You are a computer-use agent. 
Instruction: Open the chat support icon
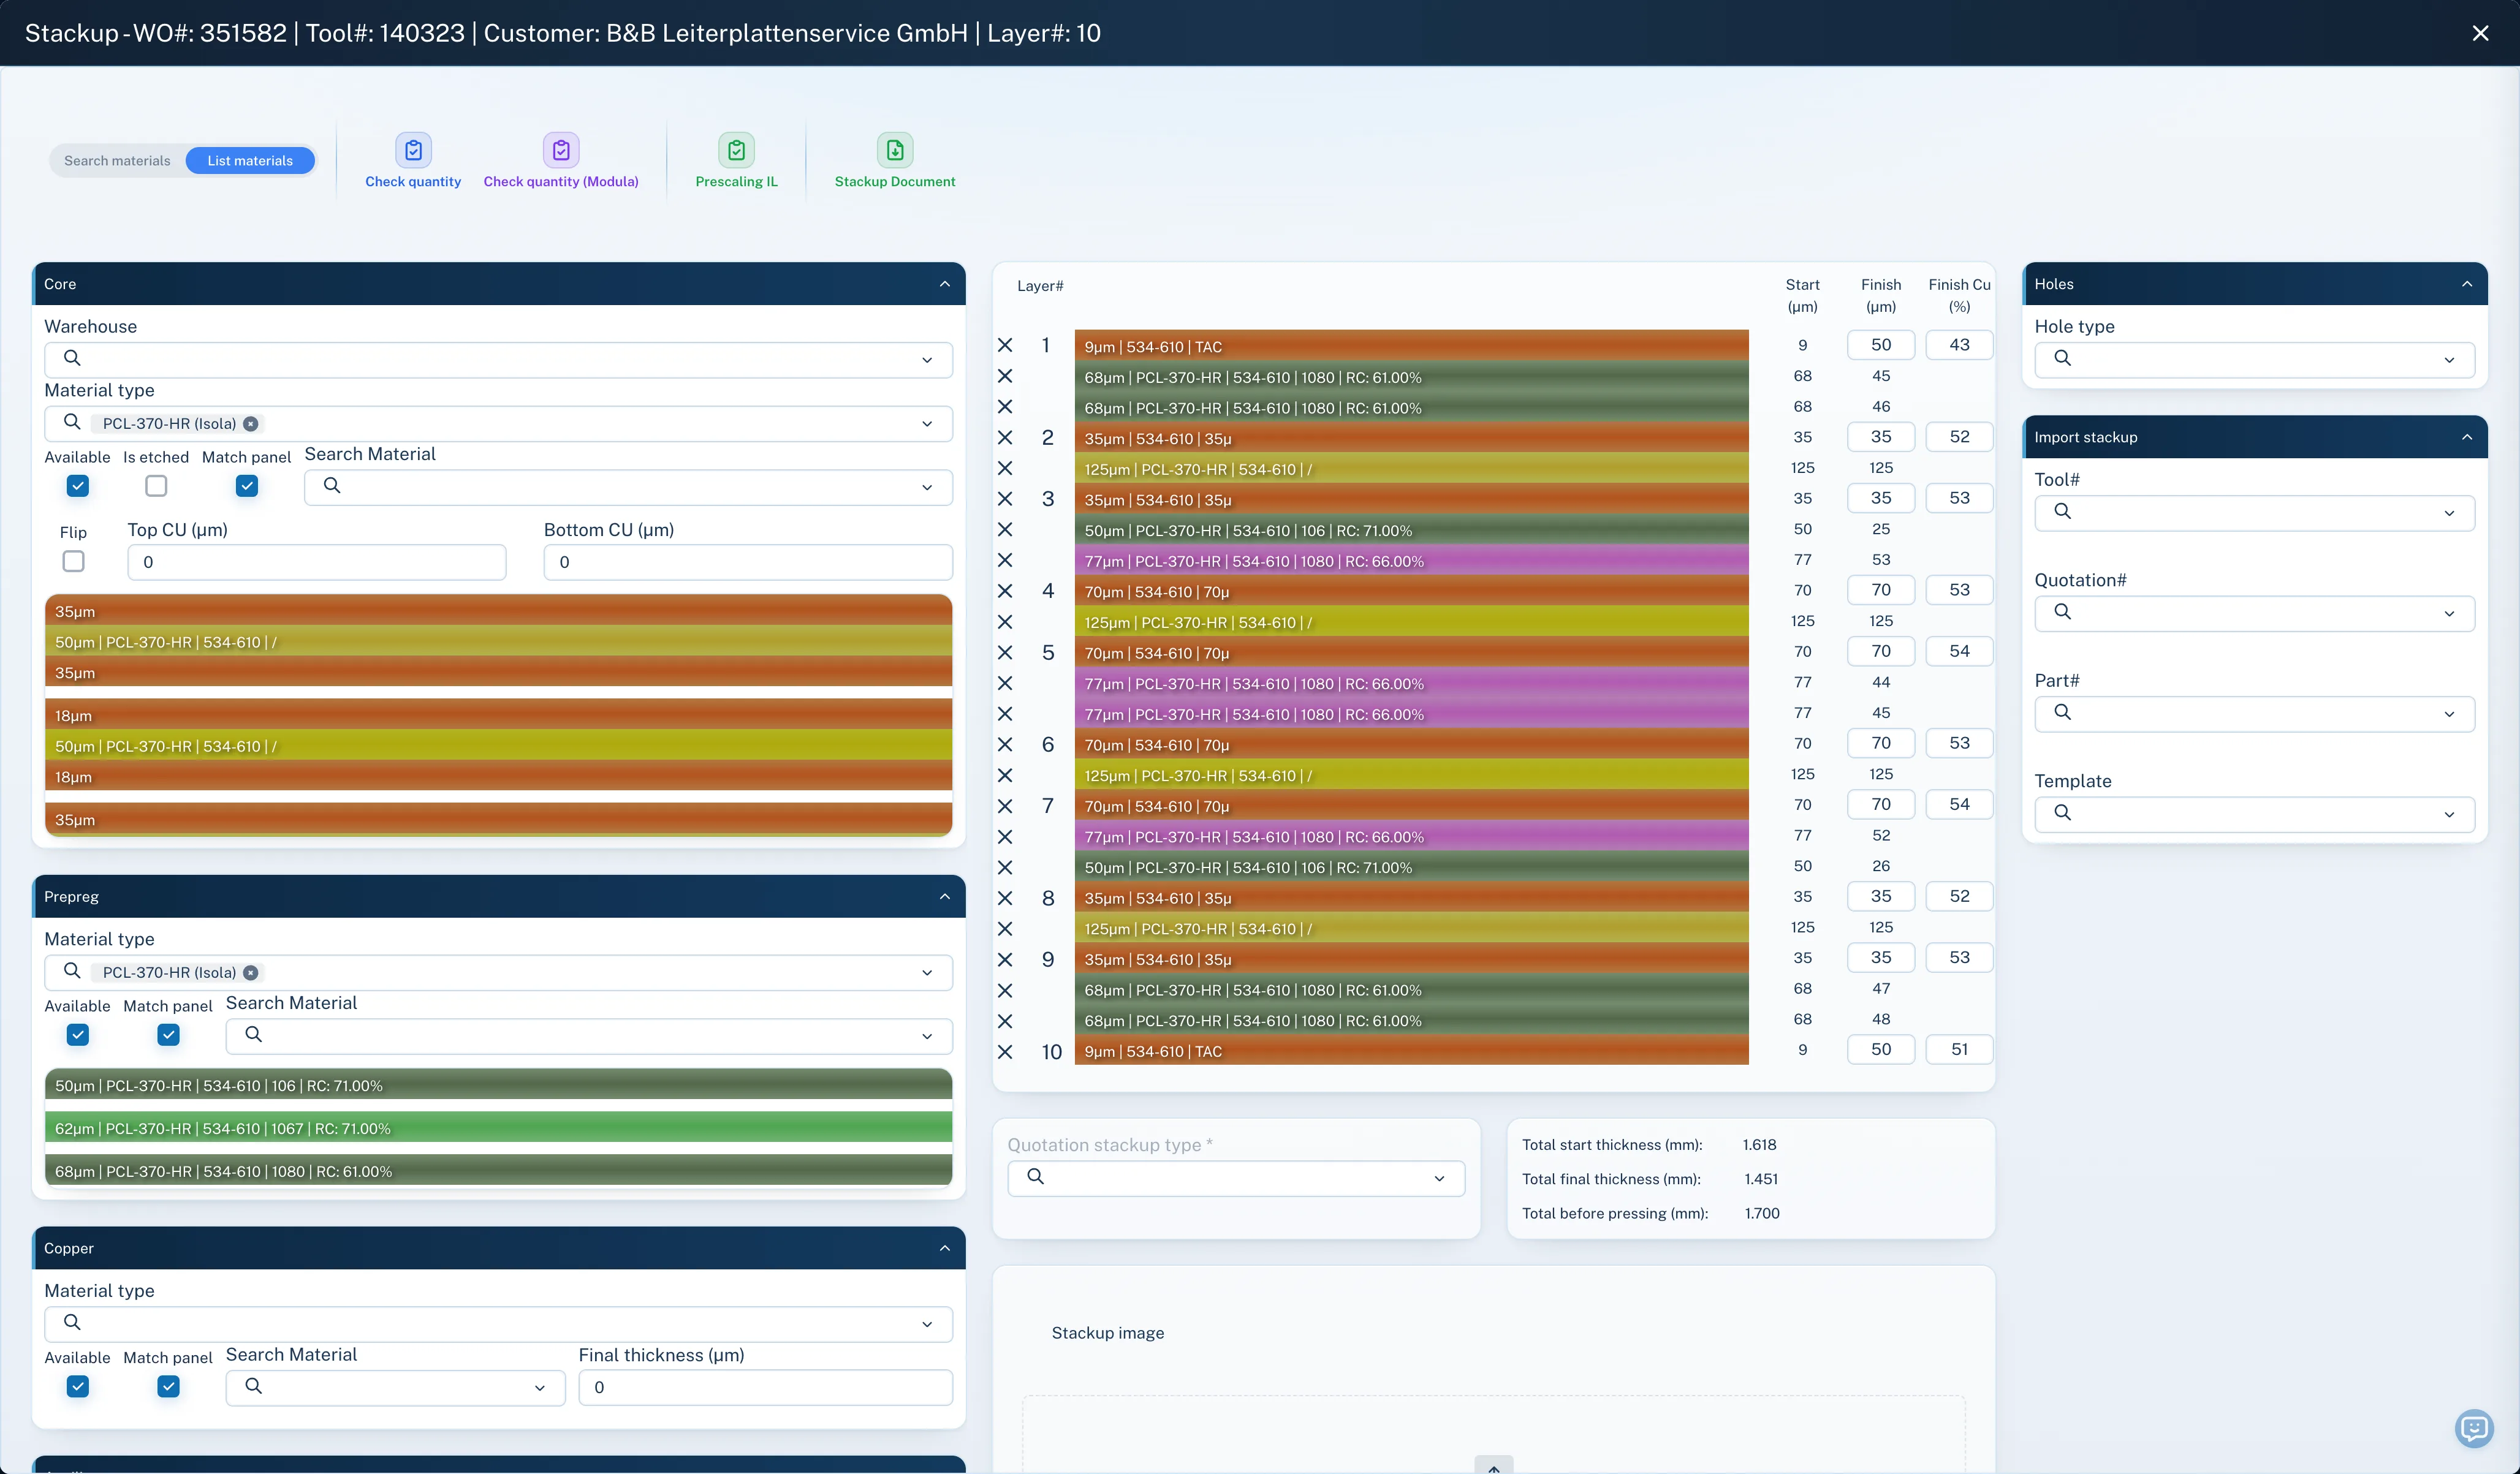click(2473, 1427)
